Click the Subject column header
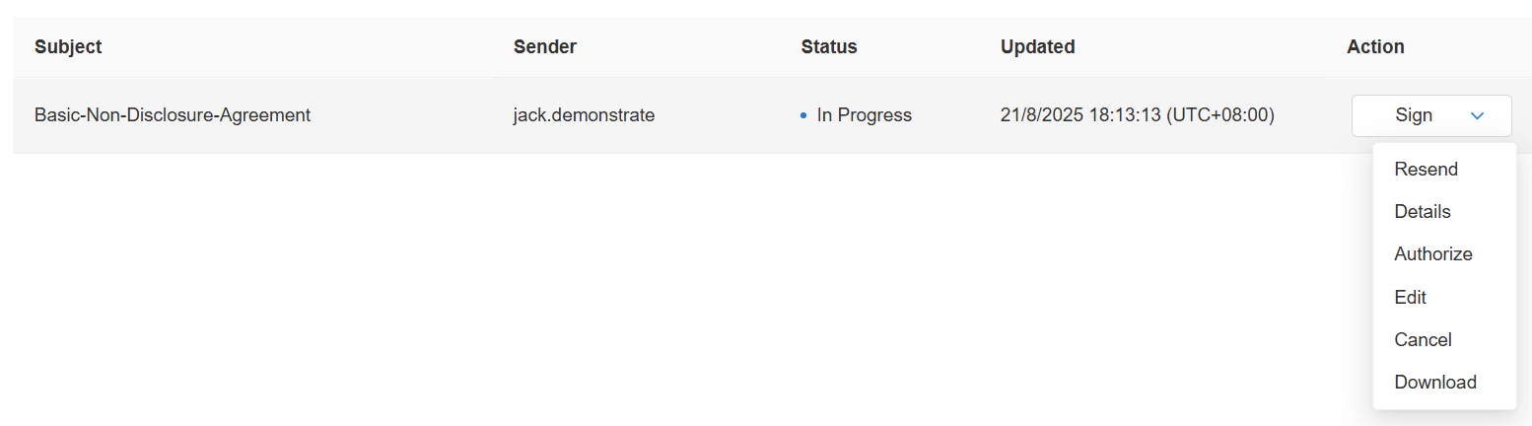The width and height of the screenshot is (1532, 426). [68, 46]
